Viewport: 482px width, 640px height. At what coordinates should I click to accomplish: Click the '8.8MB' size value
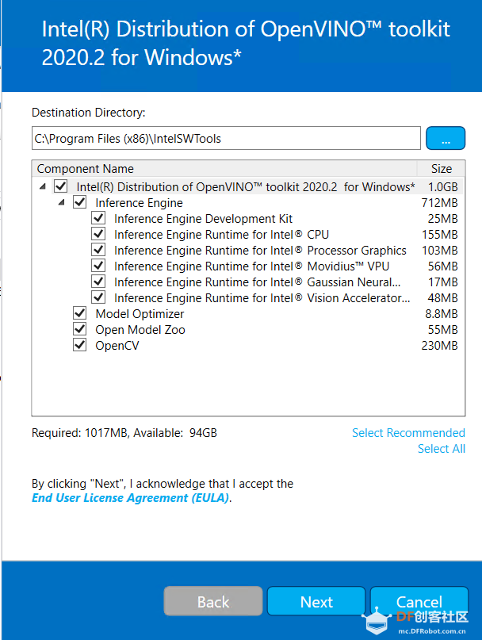point(442,314)
